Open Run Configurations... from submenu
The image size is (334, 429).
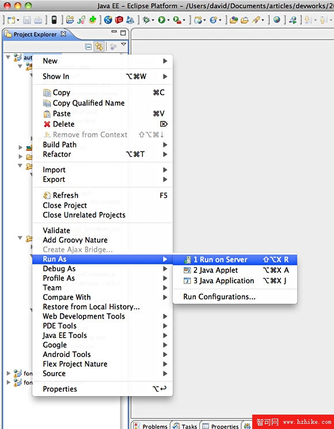[x=235, y=297]
